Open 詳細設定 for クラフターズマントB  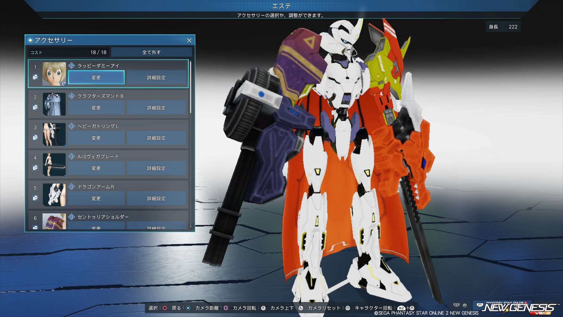(x=156, y=108)
